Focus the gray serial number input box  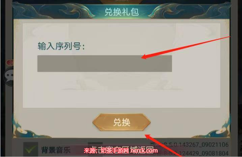pos(105,64)
